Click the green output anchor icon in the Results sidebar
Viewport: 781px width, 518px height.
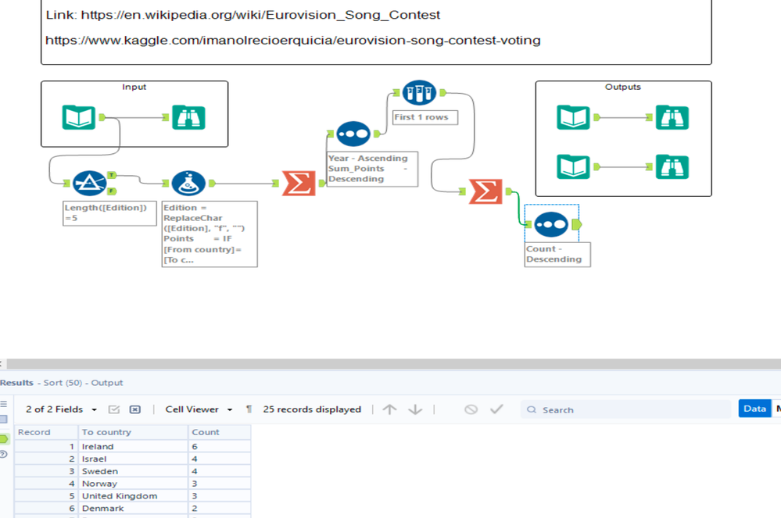point(4,439)
